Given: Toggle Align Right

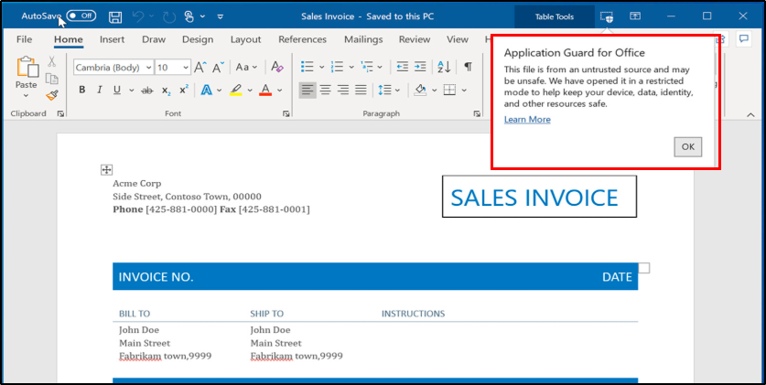Looking at the screenshot, I should point(343,90).
